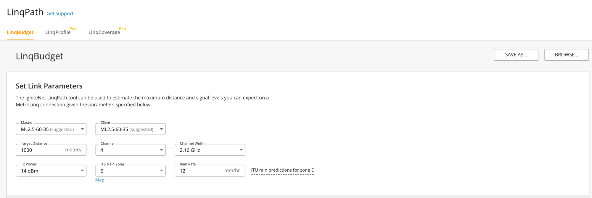Open the Get support link
The width and height of the screenshot is (592, 198).
(x=60, y=14)
